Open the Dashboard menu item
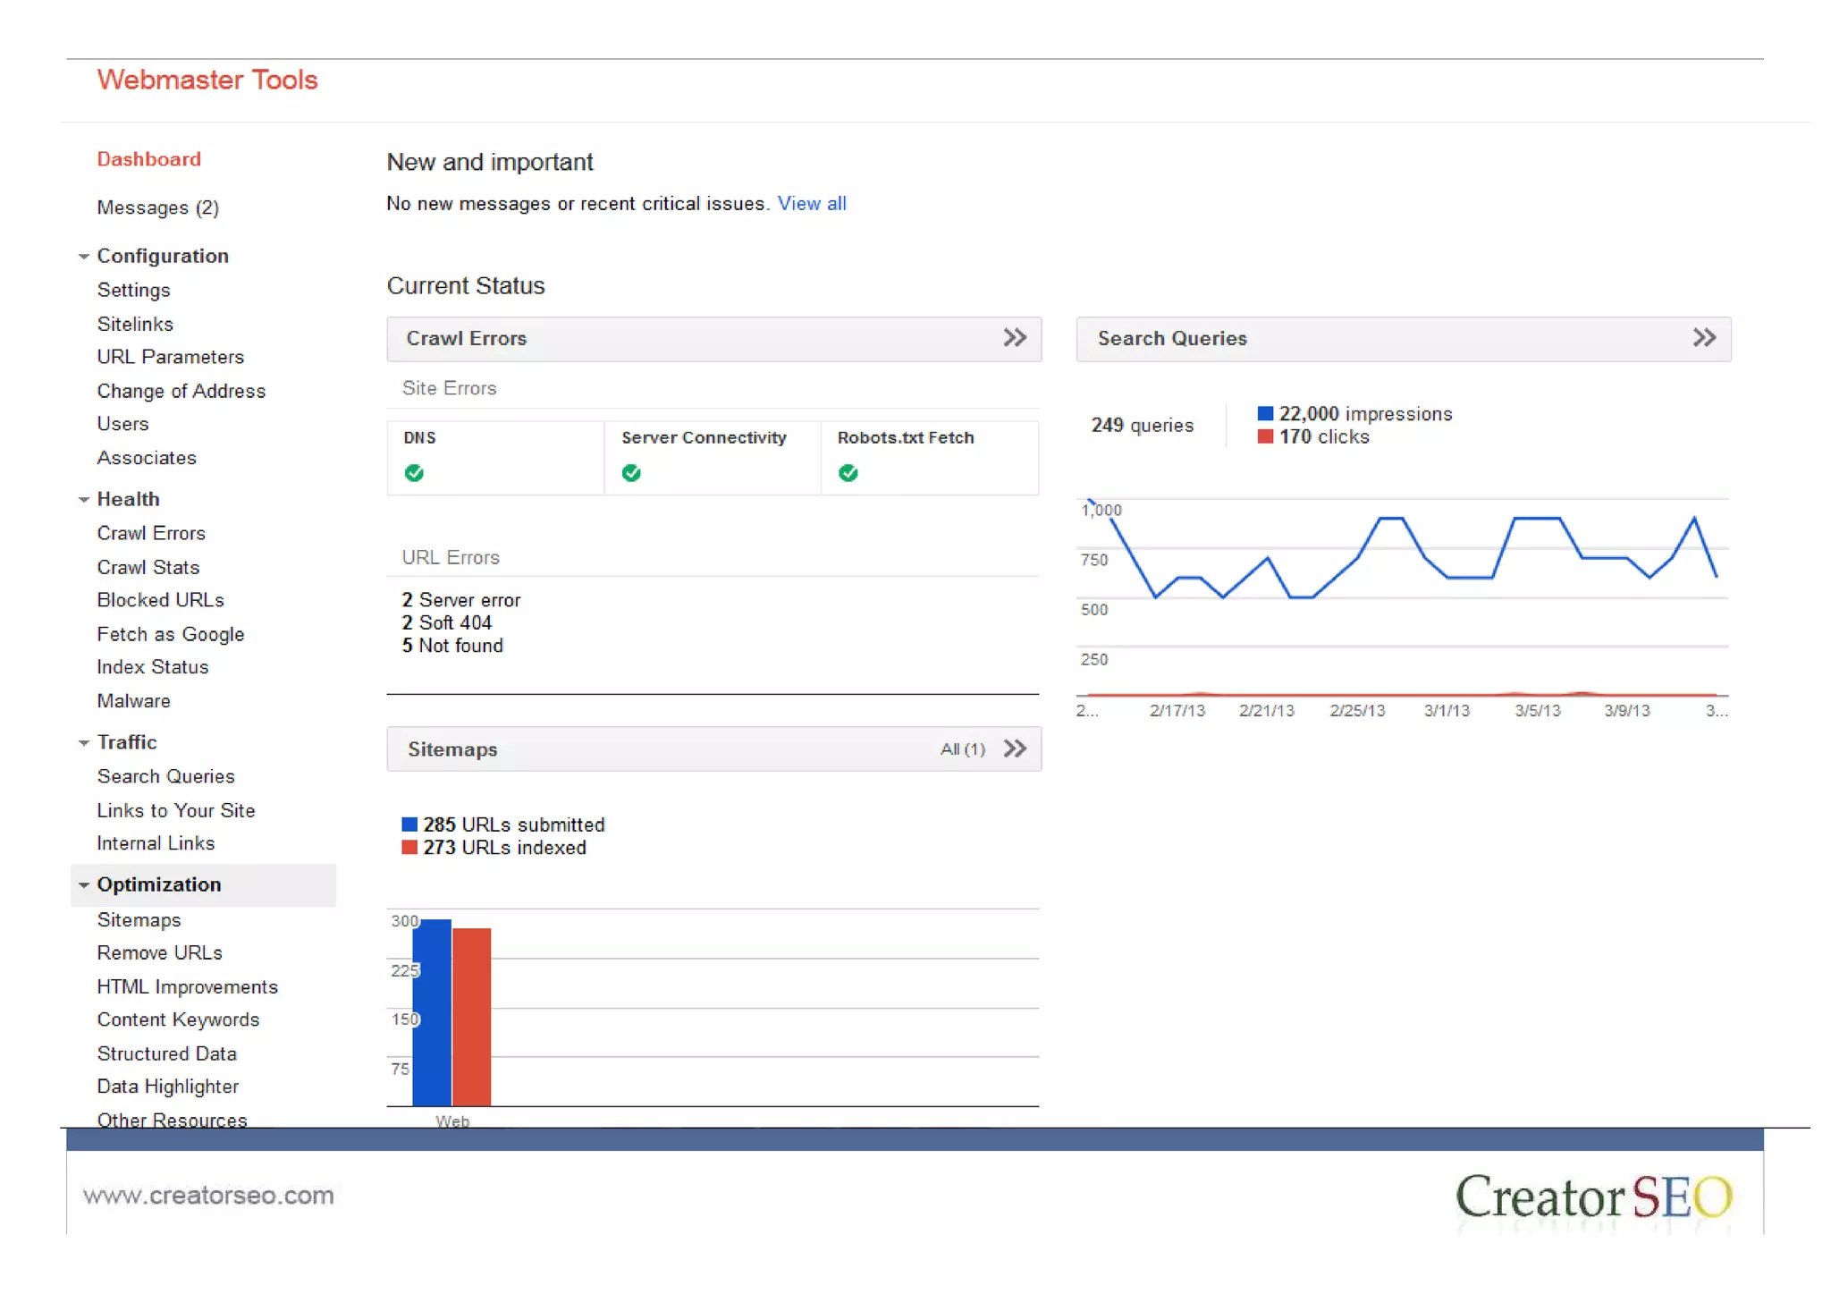 point(148,159)
